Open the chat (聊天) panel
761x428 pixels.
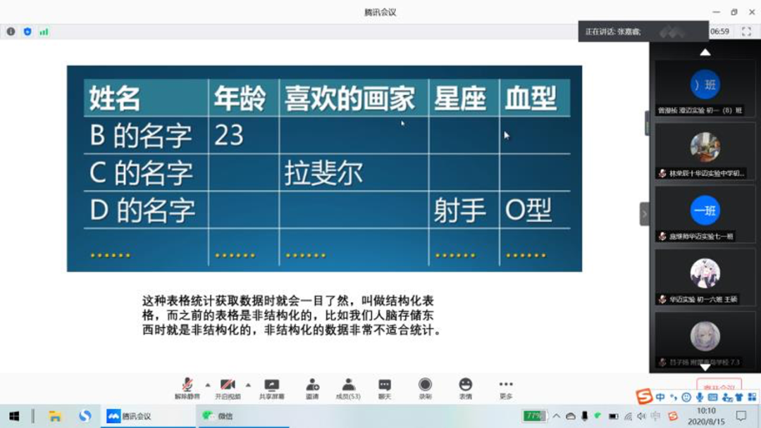pos(384,388)
